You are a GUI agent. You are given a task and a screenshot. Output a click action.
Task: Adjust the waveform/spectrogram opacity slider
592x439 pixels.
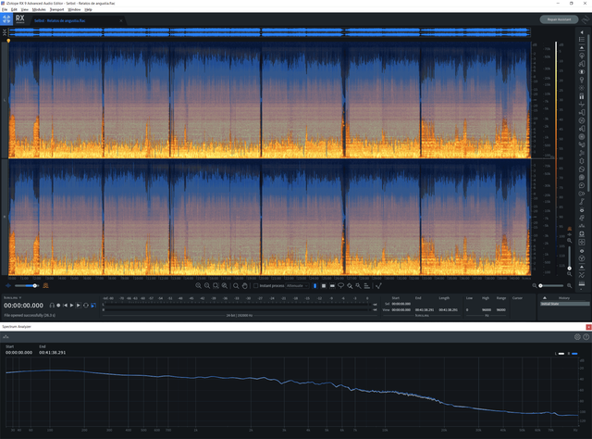pyautogui.click(x=26, y=286)
